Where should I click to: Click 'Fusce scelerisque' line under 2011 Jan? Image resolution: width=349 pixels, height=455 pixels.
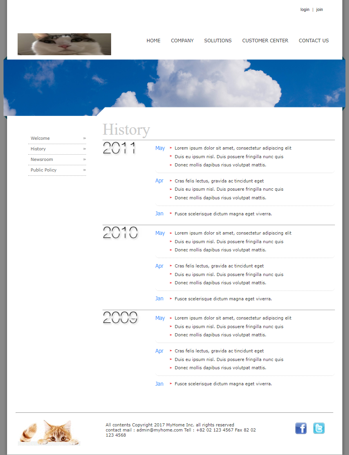pyautogui.click(x=223, y=214)
